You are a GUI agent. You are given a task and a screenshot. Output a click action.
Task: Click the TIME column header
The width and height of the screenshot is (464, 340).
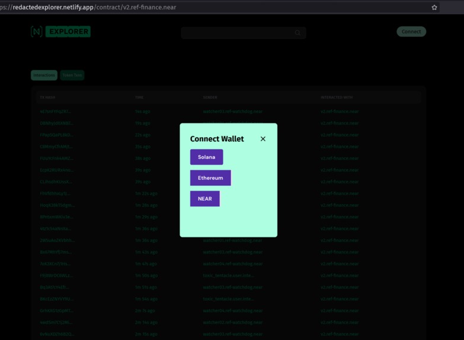[x=139, y=97]
